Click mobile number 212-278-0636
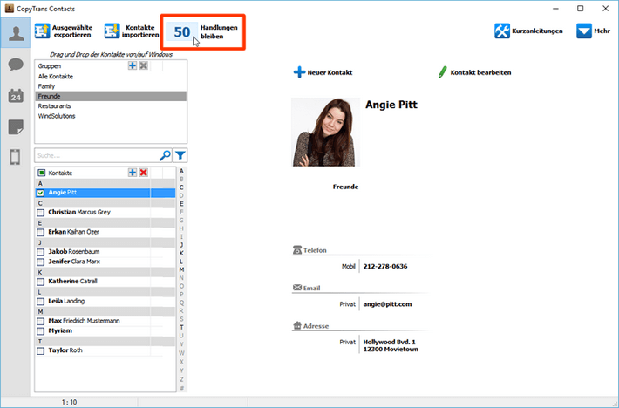619x408 pixels. [x=385, y=267]
